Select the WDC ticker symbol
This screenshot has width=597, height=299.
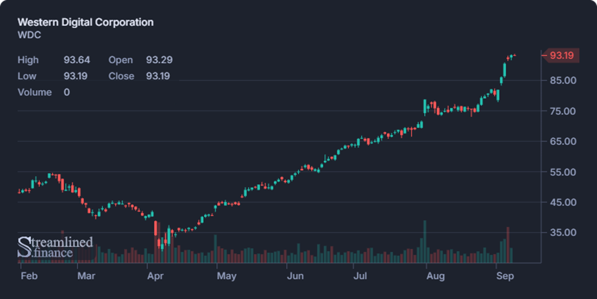point(30,35)
